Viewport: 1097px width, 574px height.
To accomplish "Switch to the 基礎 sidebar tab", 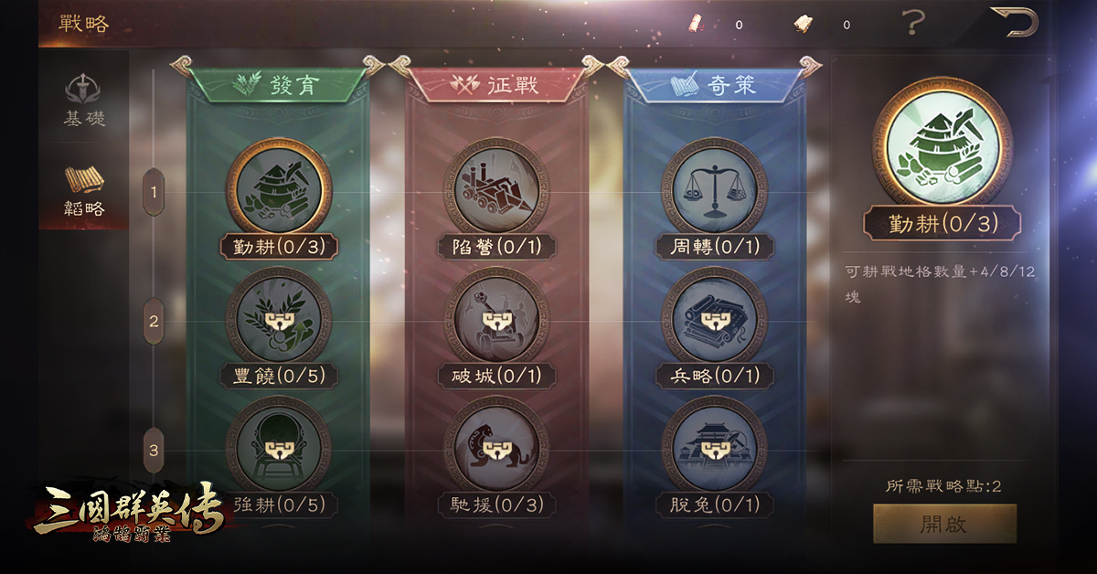I will [84, 101].
